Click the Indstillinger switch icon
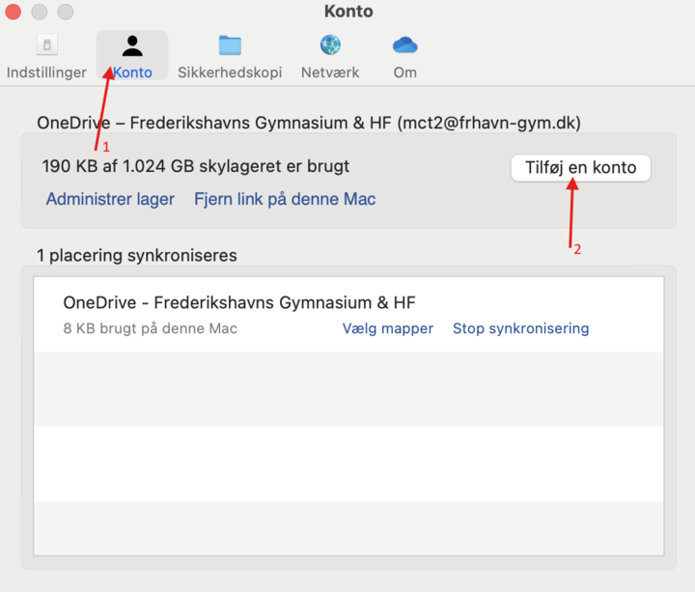 click(x=46, y=45)
